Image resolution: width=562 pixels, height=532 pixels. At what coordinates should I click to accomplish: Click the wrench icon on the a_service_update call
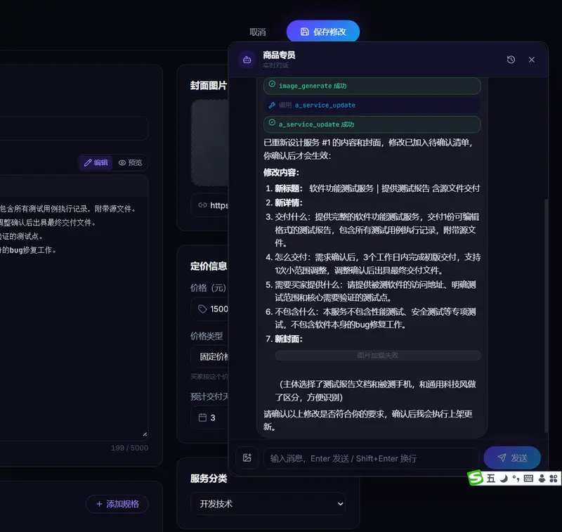272,105
